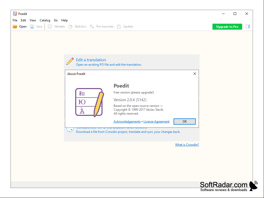Click the Poedit app icon in title bar
264x198 pixels.
[x=15, y=14]
